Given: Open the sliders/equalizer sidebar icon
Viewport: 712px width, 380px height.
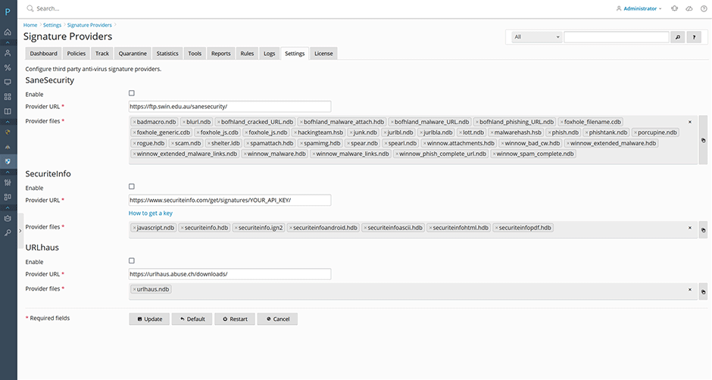Looking at the screenshot, I should coord(8,182).
